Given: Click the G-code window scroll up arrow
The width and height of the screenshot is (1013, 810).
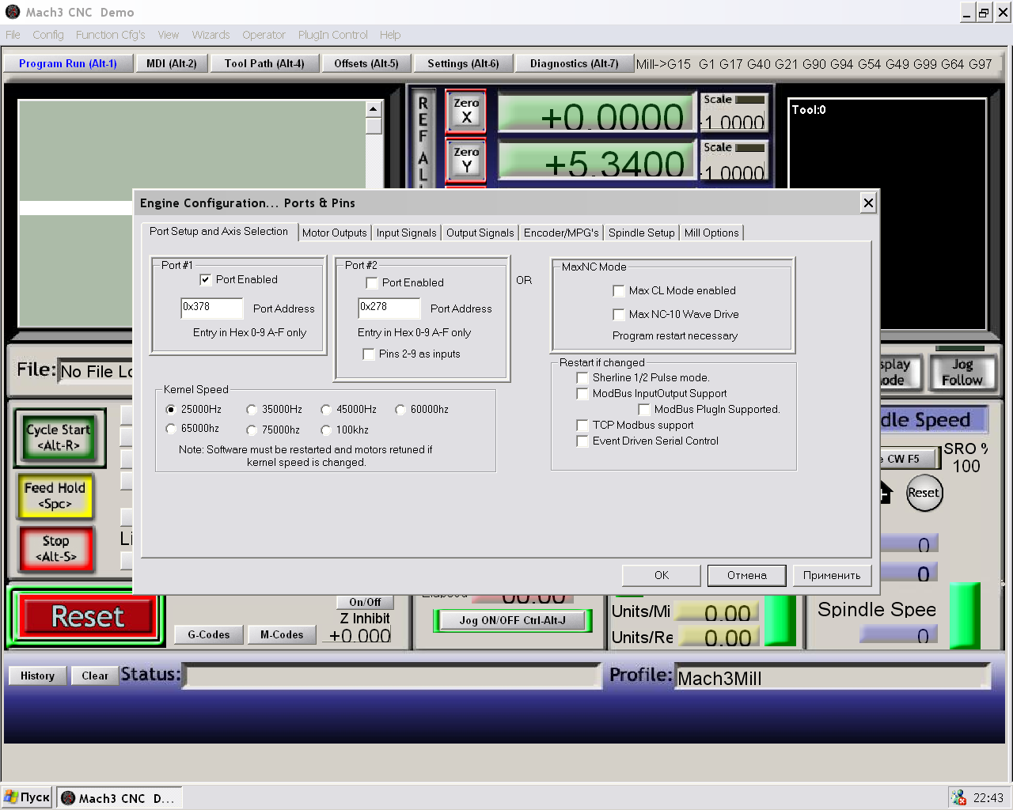Looking at the screenshot, I should pos(374,109).
